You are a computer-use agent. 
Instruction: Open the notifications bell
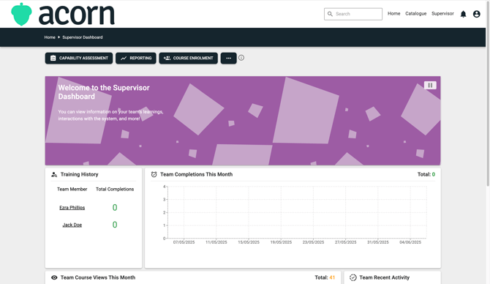pyautogui.click(x=463, y=14)
